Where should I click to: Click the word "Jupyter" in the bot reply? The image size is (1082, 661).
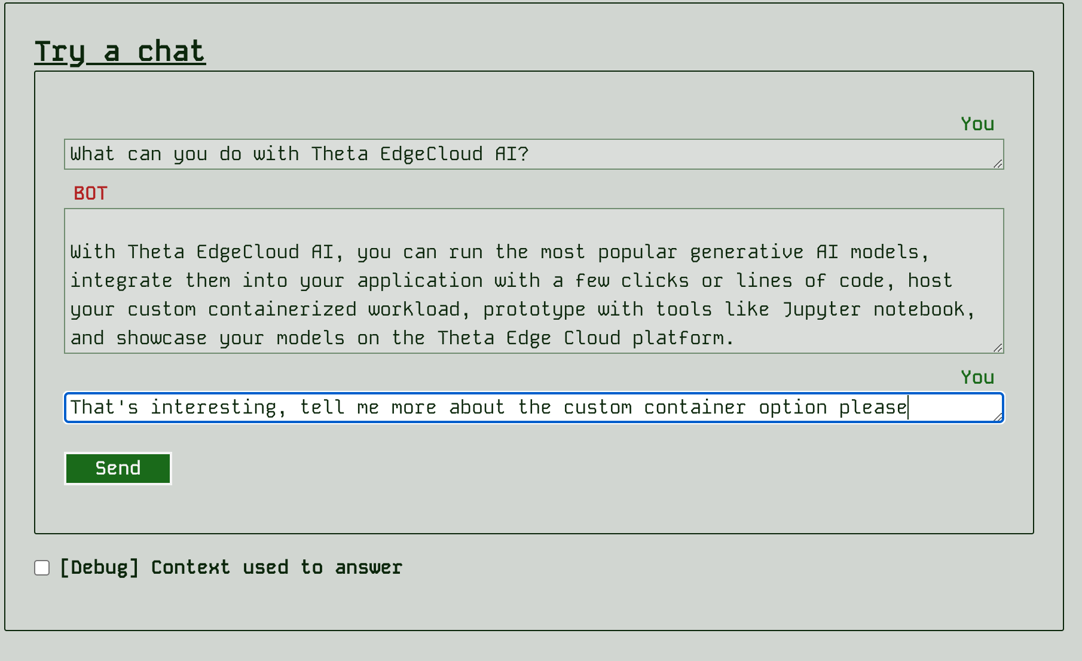pyautogui.click(x=821, y=310)
